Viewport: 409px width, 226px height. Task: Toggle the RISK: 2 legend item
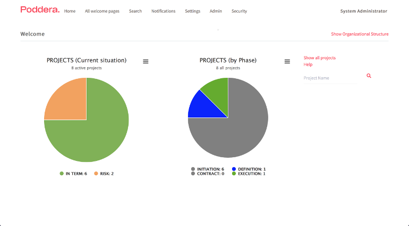[104, 174]
